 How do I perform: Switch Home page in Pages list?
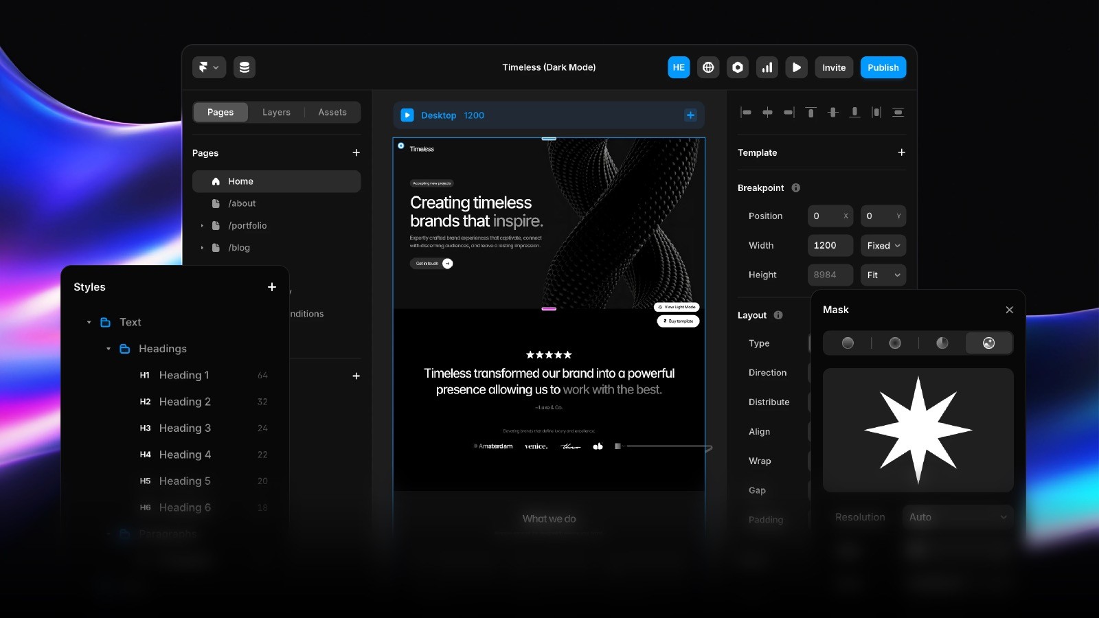240,181
